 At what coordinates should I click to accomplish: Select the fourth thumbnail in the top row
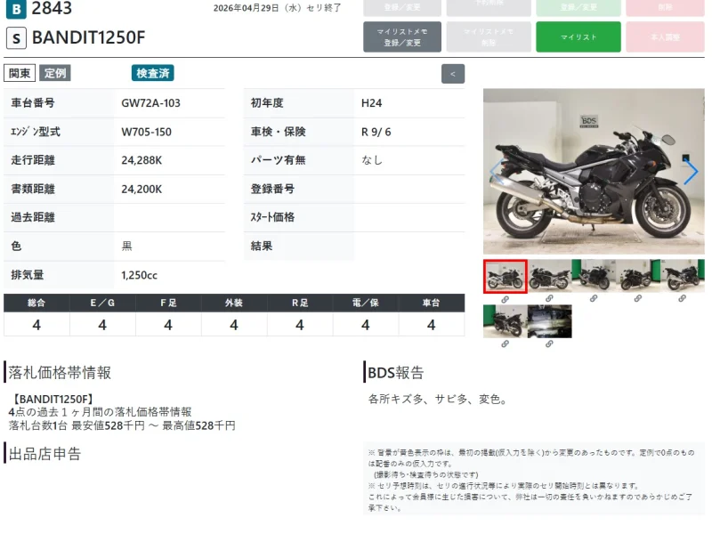pyautogui.click(x=638, y=276)
